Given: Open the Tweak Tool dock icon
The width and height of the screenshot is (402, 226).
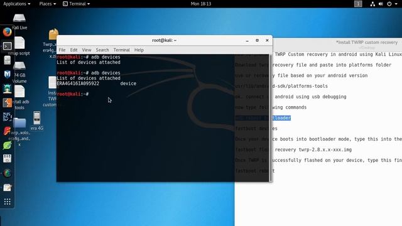Looking at the screenshot, I should [x=7, y=159].
